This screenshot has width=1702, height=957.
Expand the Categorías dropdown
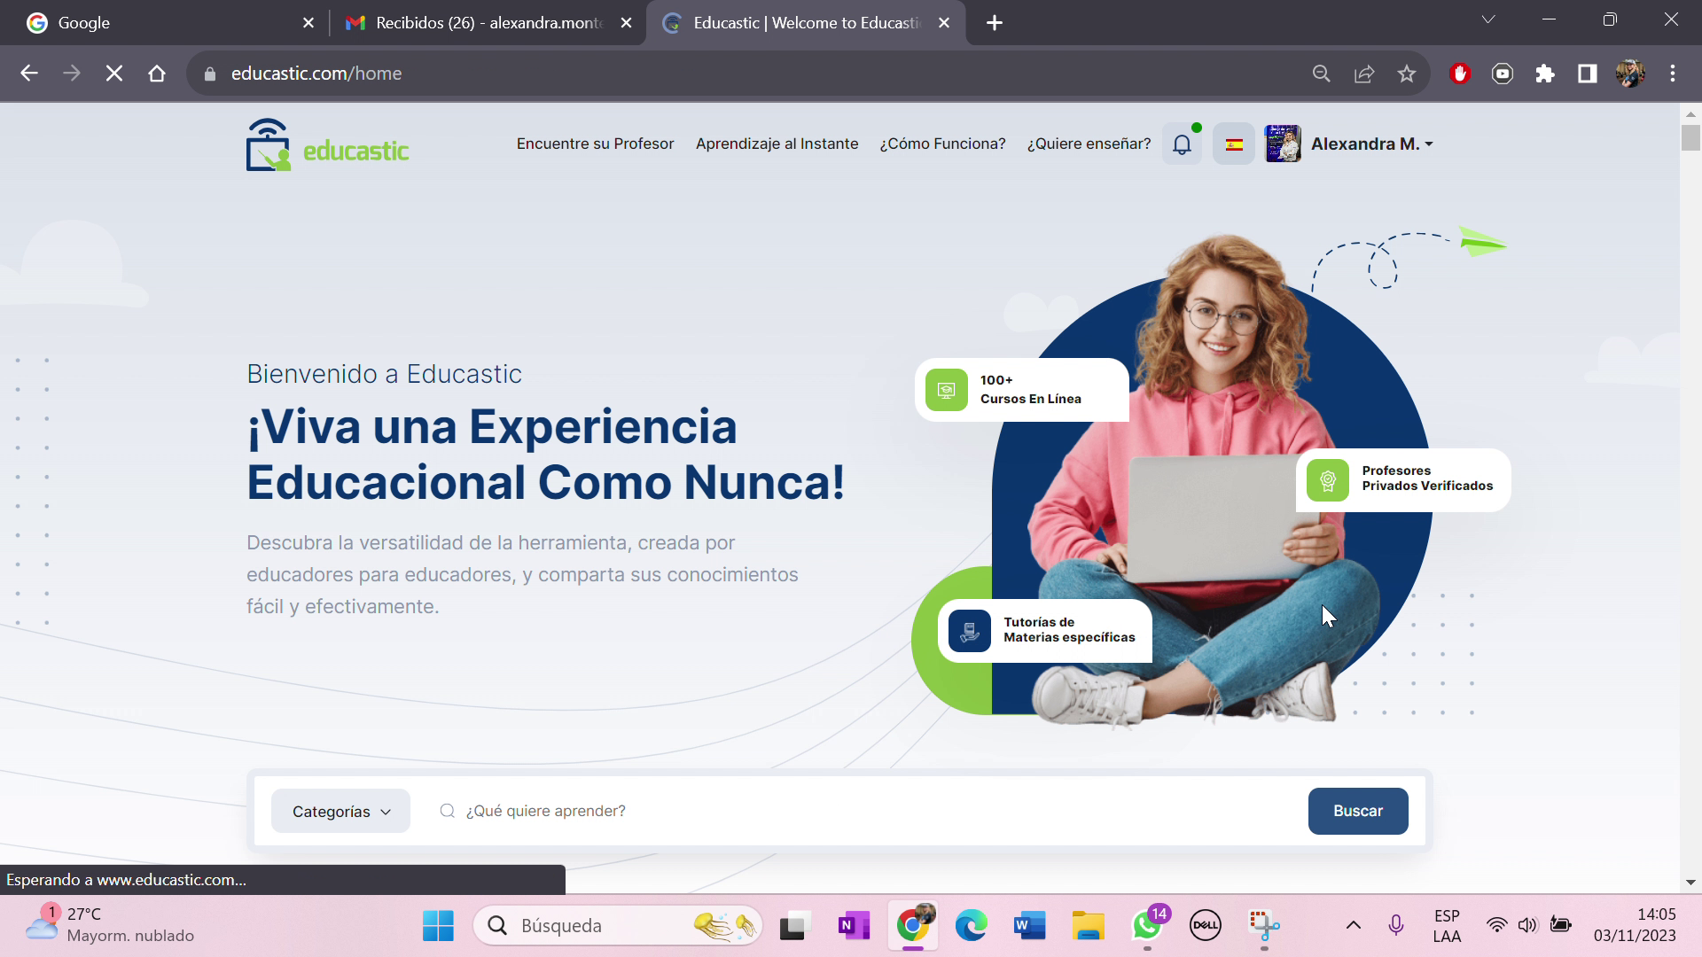point(340,811)
